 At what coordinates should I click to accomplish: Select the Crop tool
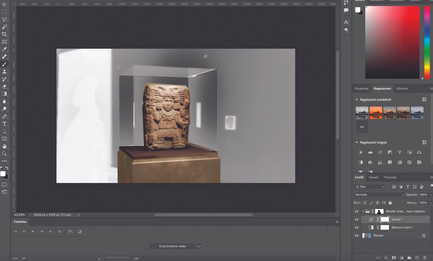[5, 34]
